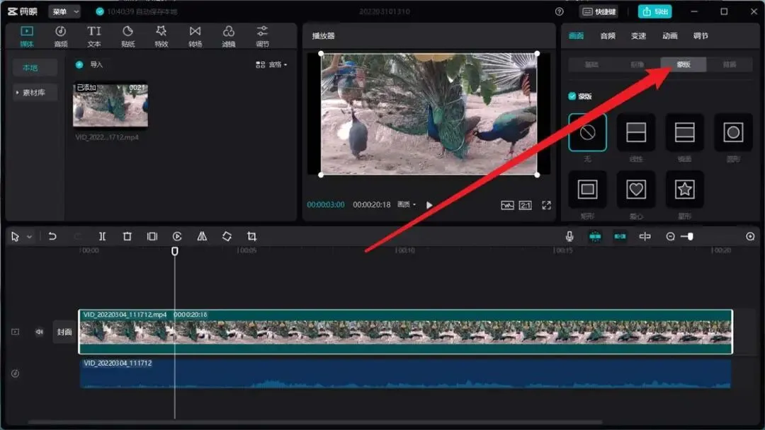Open the 媒体 media panel

point(27,37)
